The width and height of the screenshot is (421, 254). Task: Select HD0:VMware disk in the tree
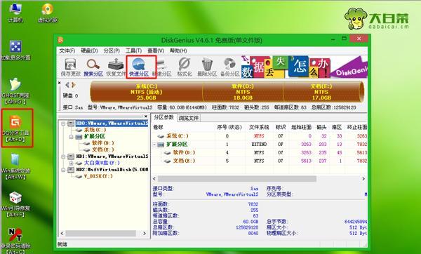112,123
